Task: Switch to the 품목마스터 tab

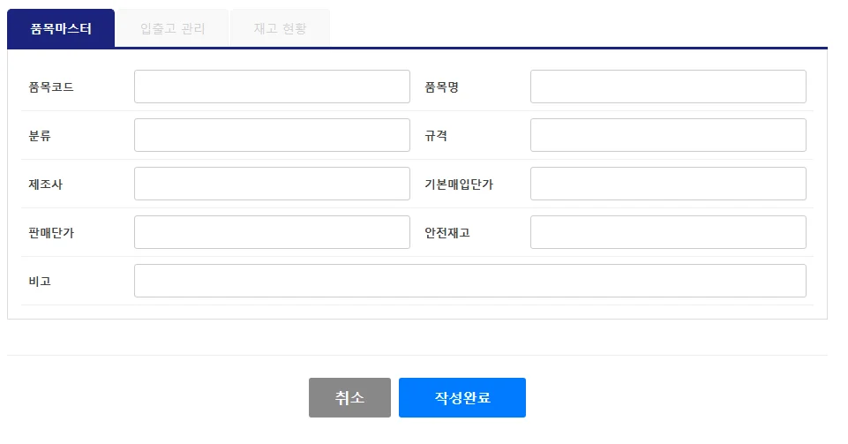Action: tap(61, 28)
